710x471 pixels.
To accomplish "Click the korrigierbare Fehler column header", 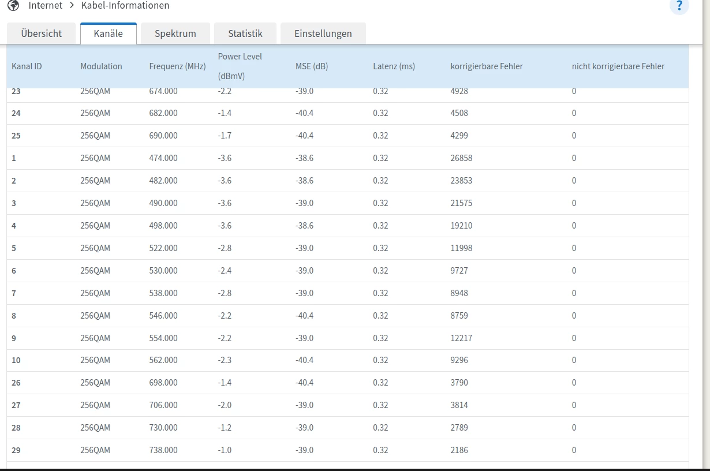I will pyautogui.click(x=487, y=66).
